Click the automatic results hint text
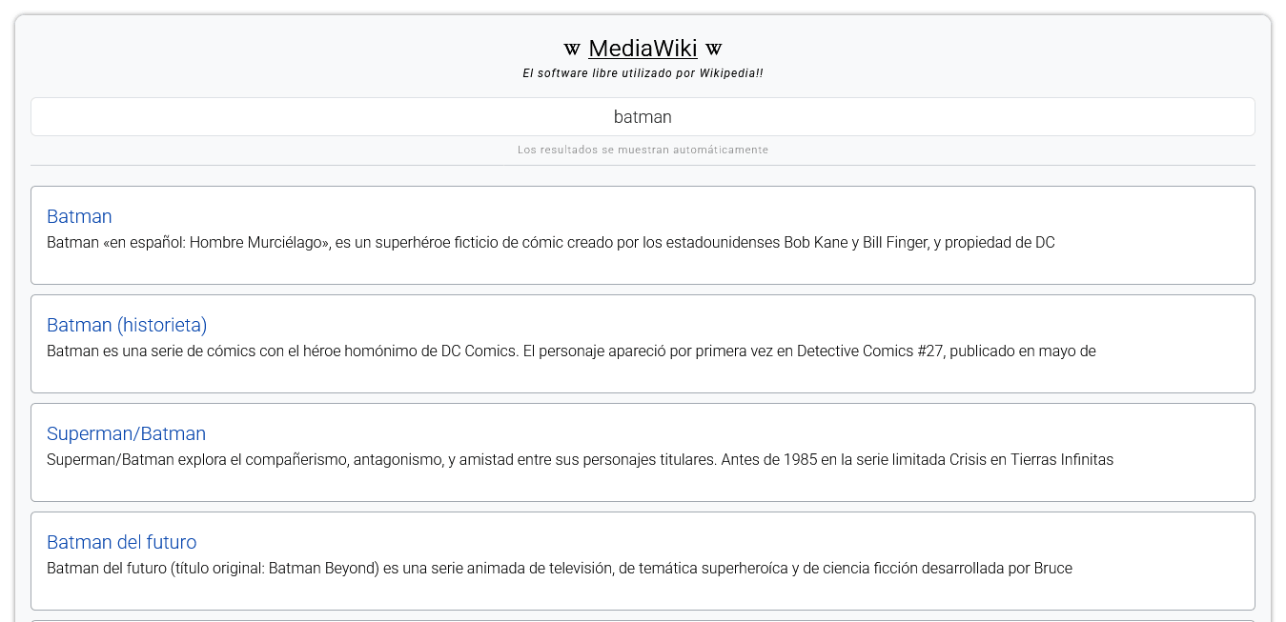The height and width of the screenshot is (622, 1286). click(x=643, y=150)
